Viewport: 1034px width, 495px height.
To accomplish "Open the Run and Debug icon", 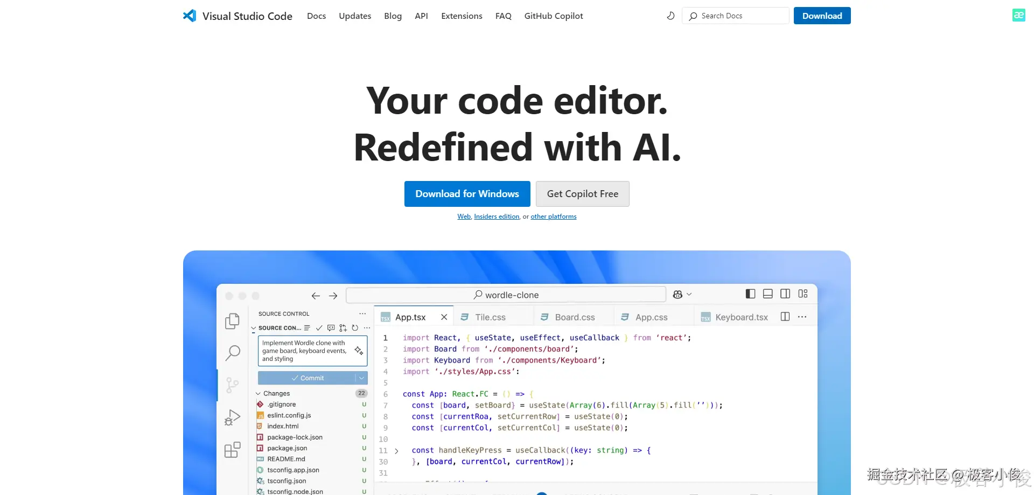I will [232, 417].
